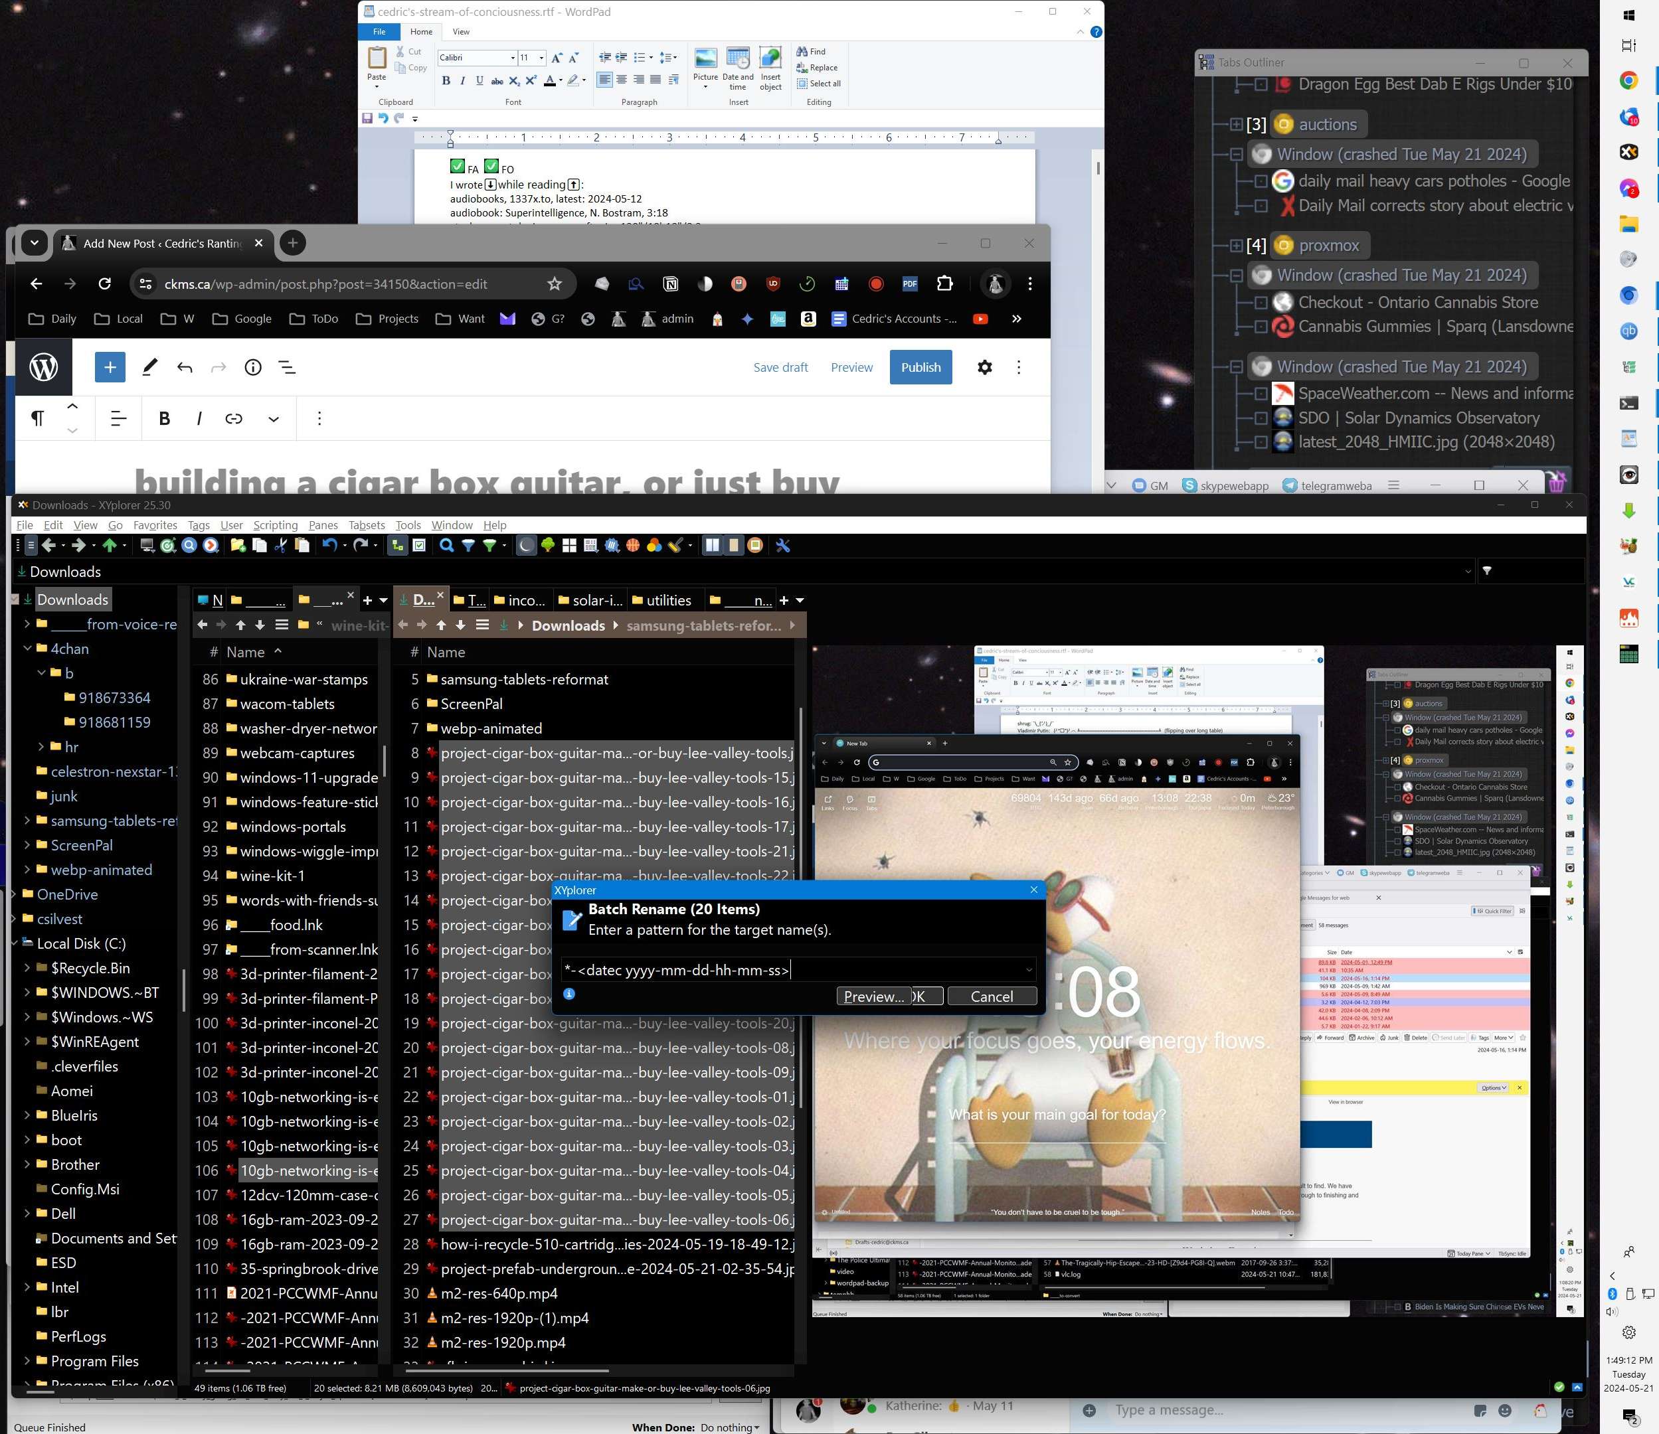Toggle checkbox beside Dragon Egg Best Dab tab
1659x1434 pixels.
[x=1261, y=84]
